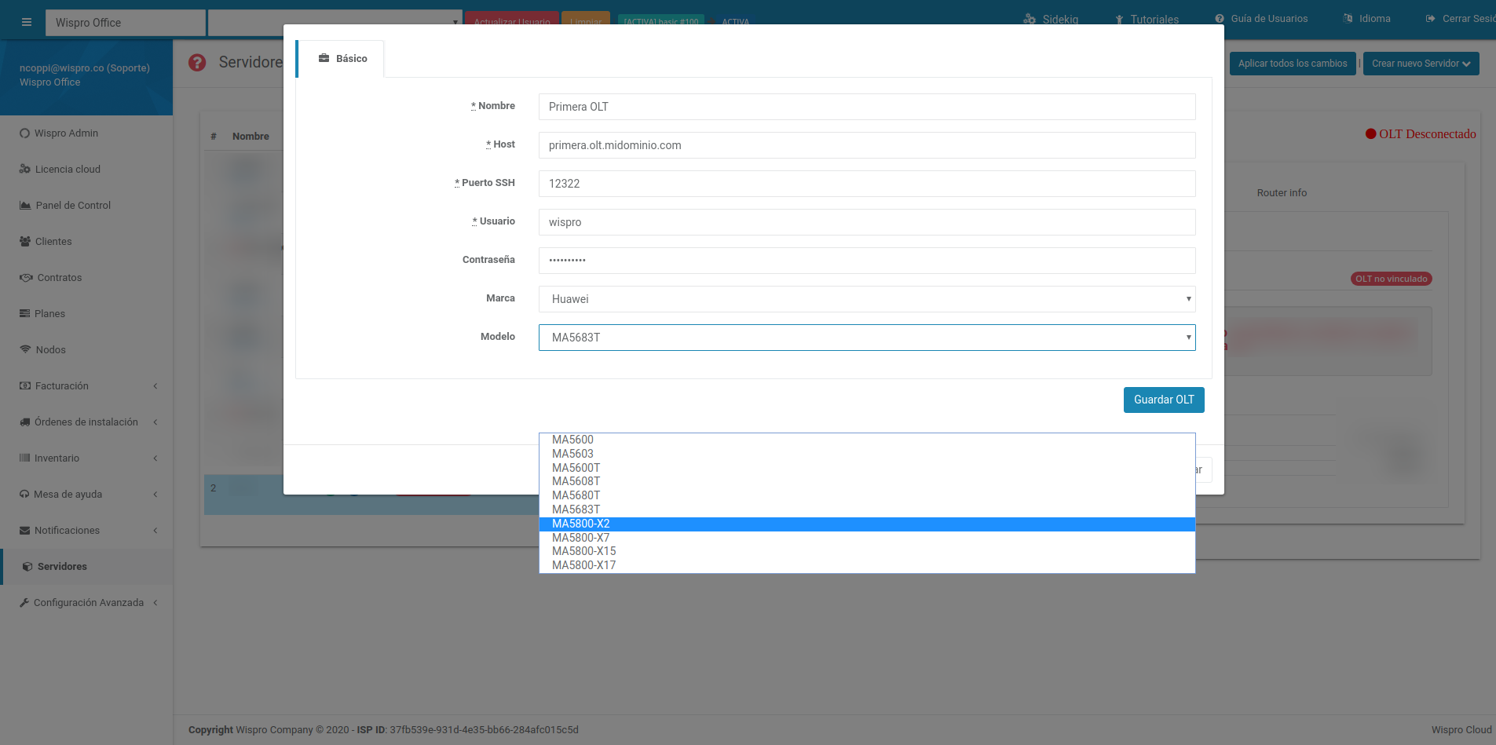Click the Usuario field with wispro
The width and height of the screenshot is (1496, 745).
pyautogui.click(x=867, y=222)
